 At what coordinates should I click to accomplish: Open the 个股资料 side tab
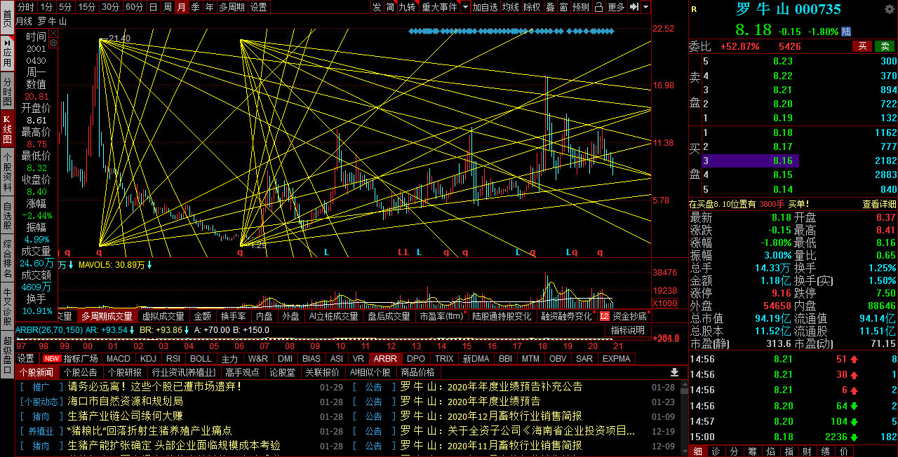click(7, 172)
